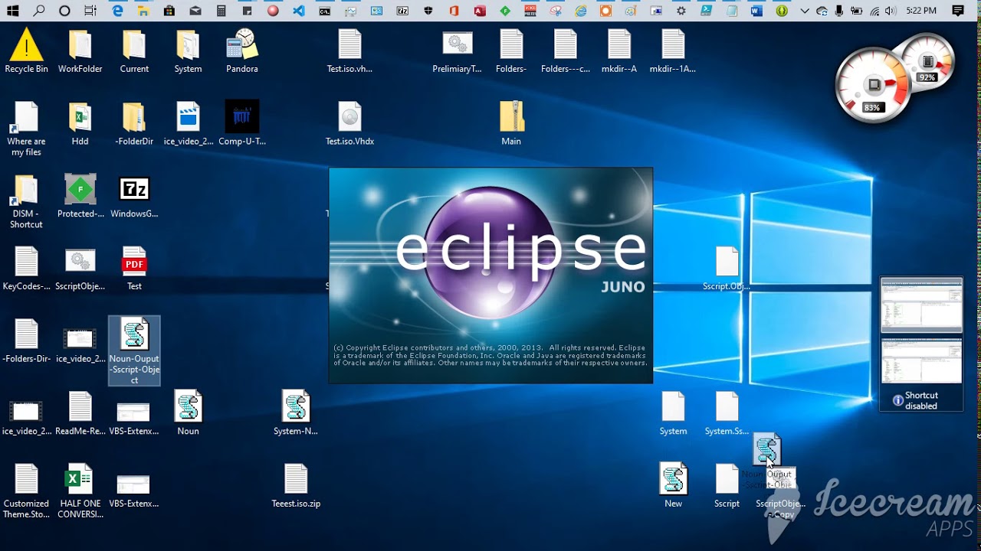This screenshot has width=981, height=551.
Task: Select the Customized Theme.Sto... desktop file
Action: 26,491
